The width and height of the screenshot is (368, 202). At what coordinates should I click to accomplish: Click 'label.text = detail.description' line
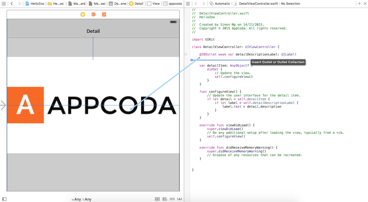click(x=252, y=107)
